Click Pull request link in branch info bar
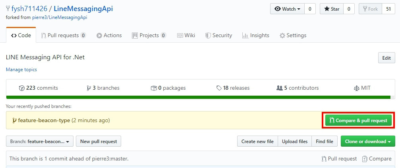The width and height of the screenshot is (400, 168). tap(339, 159)
